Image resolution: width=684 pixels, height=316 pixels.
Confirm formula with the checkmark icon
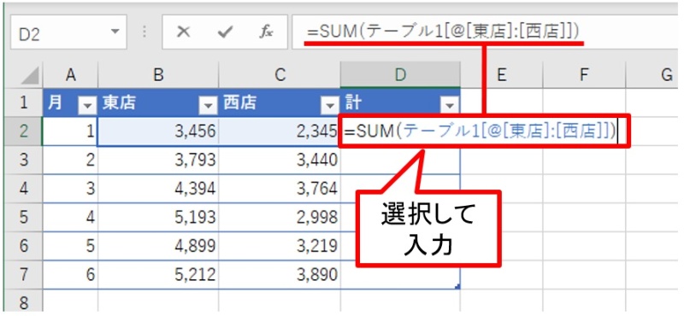point(225,32)
